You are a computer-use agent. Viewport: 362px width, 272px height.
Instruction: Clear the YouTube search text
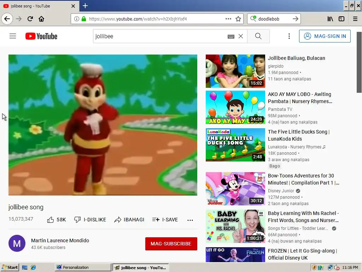point(241,36)
